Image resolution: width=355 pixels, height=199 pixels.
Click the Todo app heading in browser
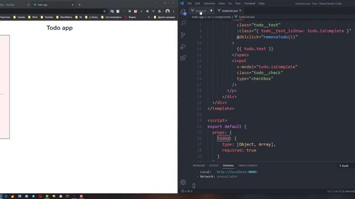click(59, 28)
